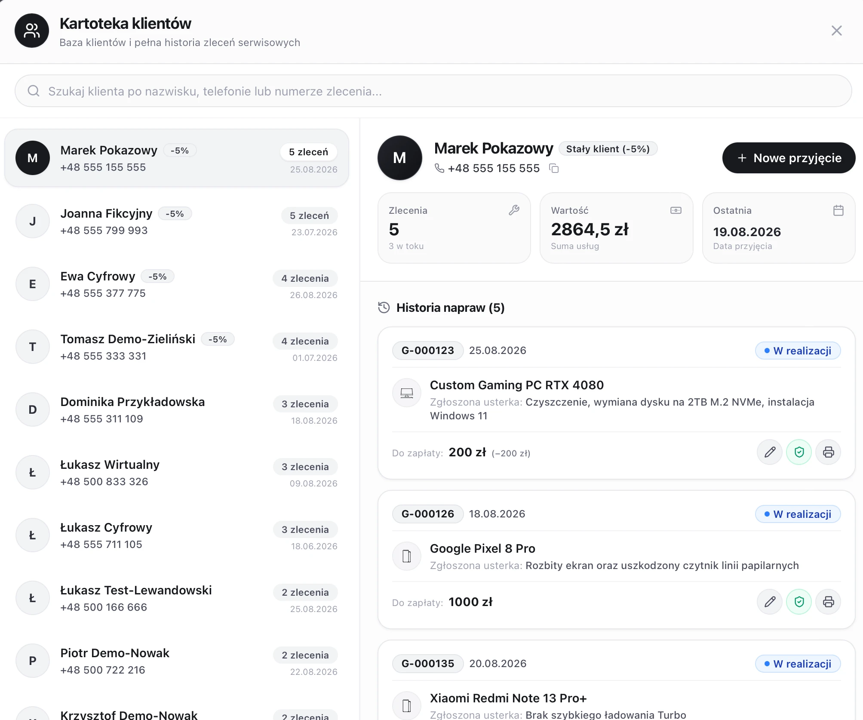Click the Xiaomi Redmi Note 13 Pro+ title
Screen dimensions: 863x720
coord(508,698)
